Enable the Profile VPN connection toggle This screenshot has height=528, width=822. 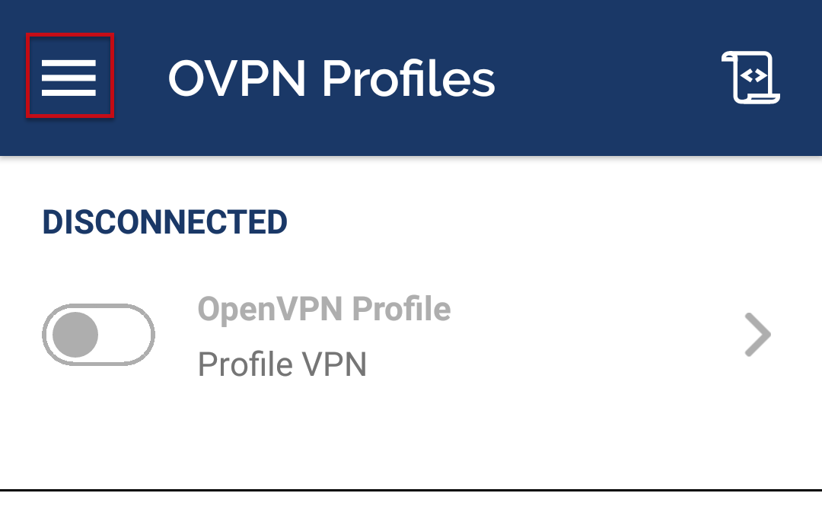[98, 335]
